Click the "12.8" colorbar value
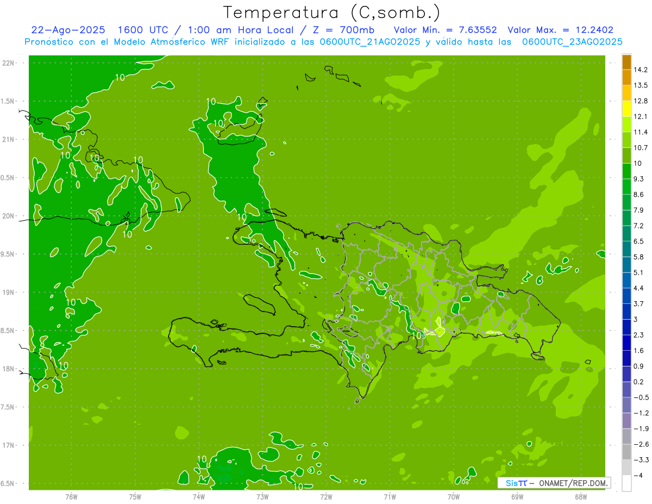 pos(641,101)
